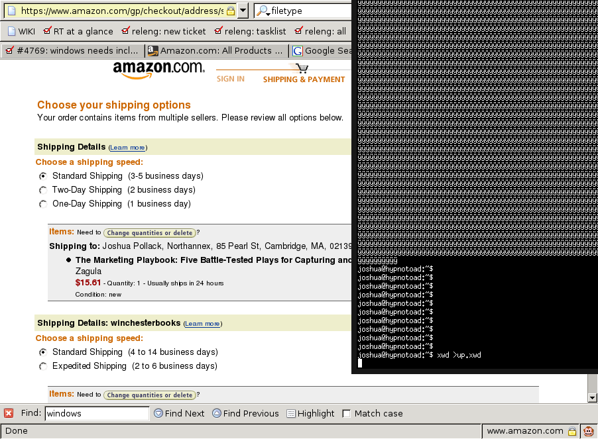Viewport: 598px width, 439px height.
Task: Switch to the Amazon.com All Products tab
Action: click(x=216, y=51)
